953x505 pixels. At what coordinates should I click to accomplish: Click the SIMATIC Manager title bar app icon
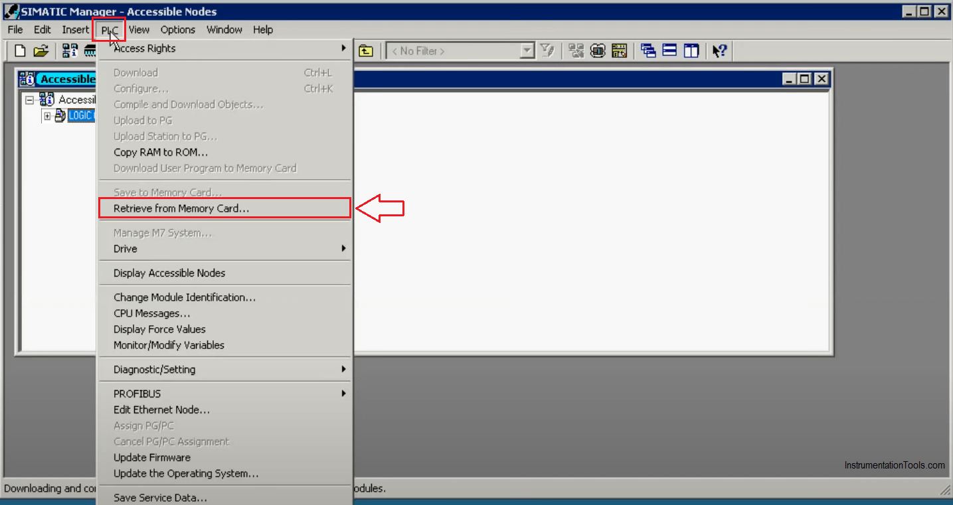(x=11, y=11)
